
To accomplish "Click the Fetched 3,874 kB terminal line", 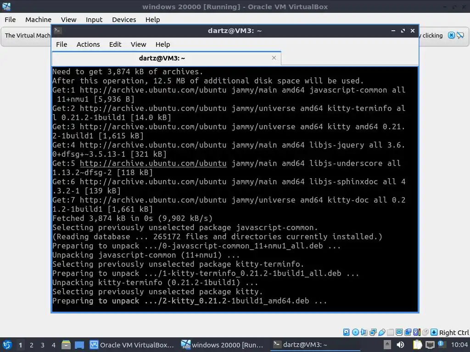I will tap(132, 218).
